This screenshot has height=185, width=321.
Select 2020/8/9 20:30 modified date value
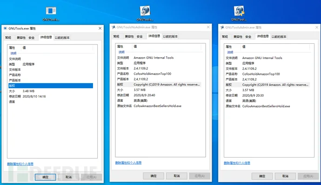tap(253, 95)
